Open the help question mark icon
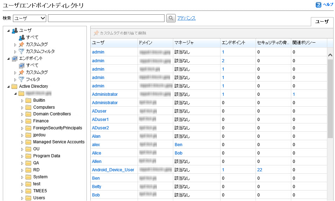The width and height of the screenshot is (335, 201). 318,5
